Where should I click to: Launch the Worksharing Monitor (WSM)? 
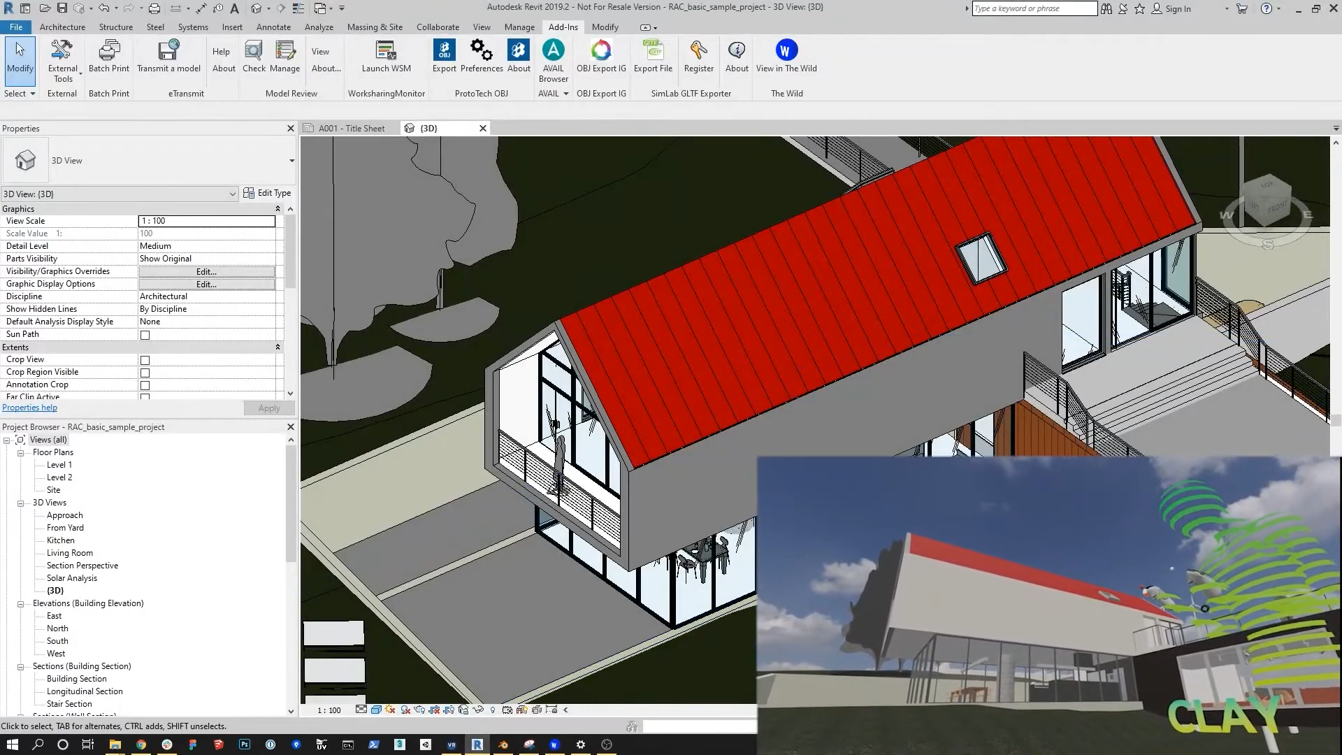[386, 51]
